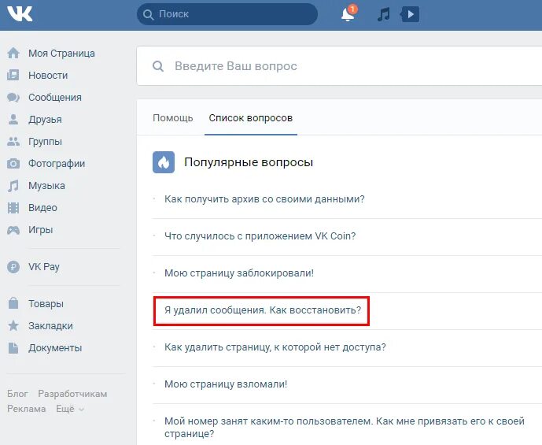This screenshot has width=542, height=445.
Task: Open Фотографии in the sidebar
Action: (x=57, y=164)
